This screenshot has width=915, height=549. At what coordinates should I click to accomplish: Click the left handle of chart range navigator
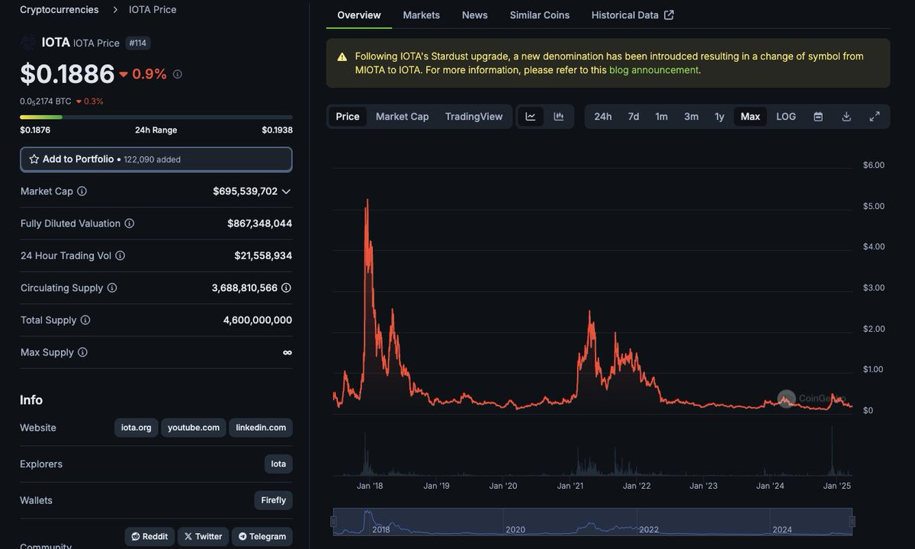click(x=333, y=522)
